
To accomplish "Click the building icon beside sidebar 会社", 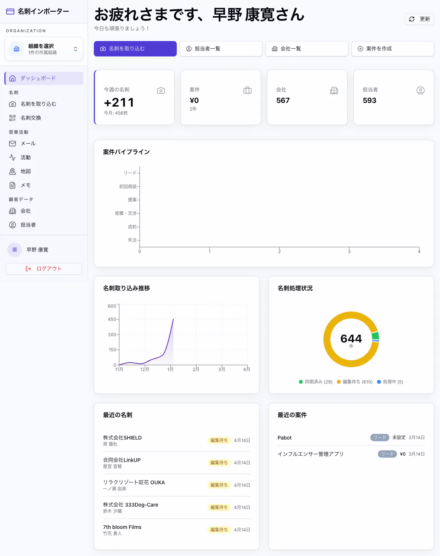I will coord(12,211).
